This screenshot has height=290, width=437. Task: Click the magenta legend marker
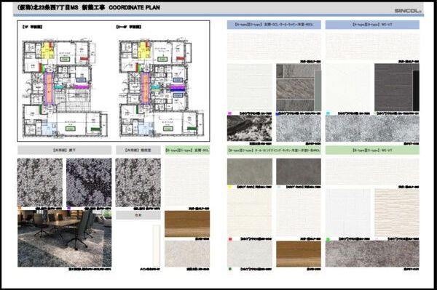[x=229, y=113]
